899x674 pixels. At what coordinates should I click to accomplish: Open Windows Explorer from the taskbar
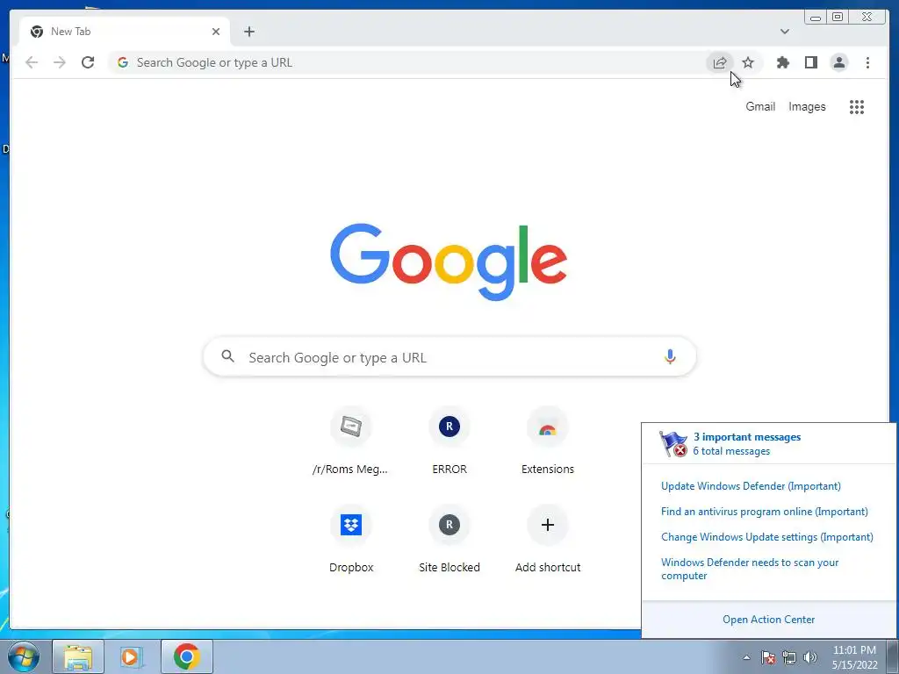(x=78, y=656)
